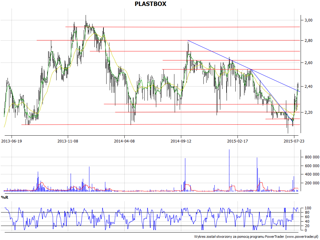Screen dimensions: 320x240
Task: Select the 60 value on %R axis
Action: coord(307,217)
